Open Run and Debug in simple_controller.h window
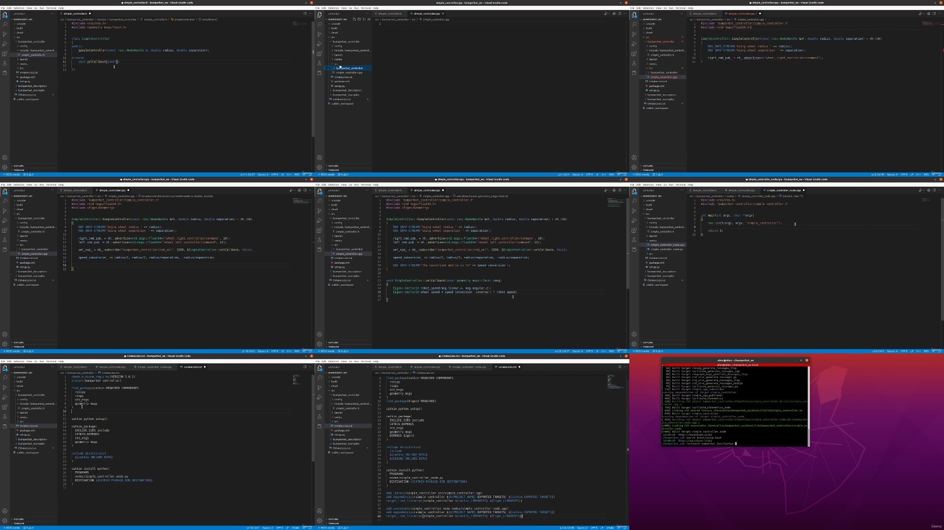 tap(5, 44)
